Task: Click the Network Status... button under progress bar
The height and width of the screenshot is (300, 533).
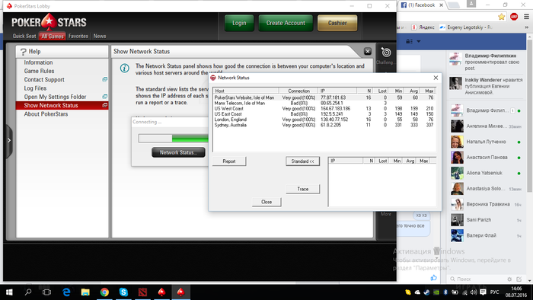Action: (178, 152)
